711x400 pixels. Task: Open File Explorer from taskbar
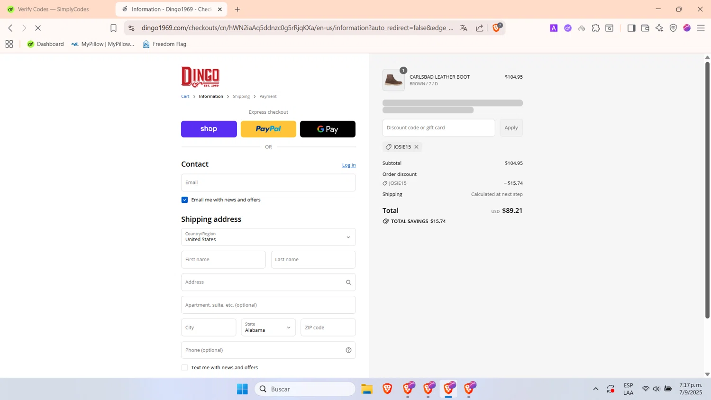click(367, 389)
